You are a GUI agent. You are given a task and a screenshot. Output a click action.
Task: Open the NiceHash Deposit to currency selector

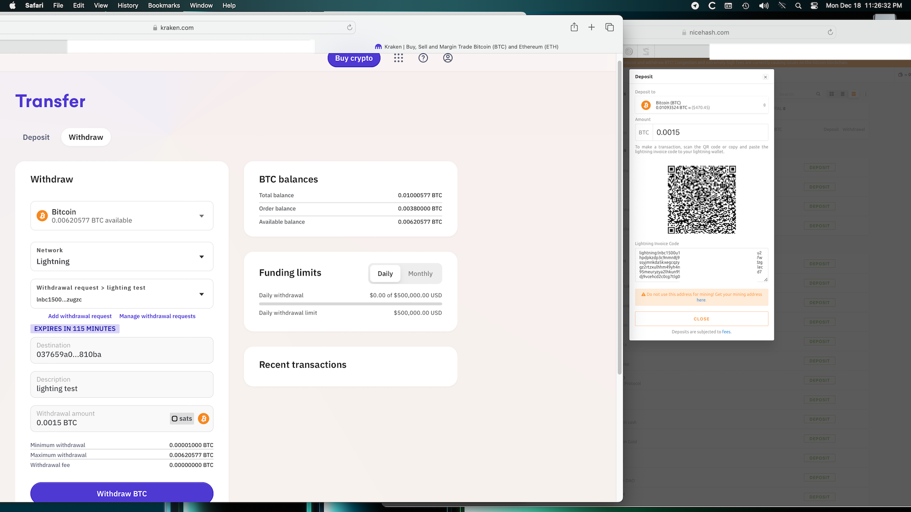[701, 105]
